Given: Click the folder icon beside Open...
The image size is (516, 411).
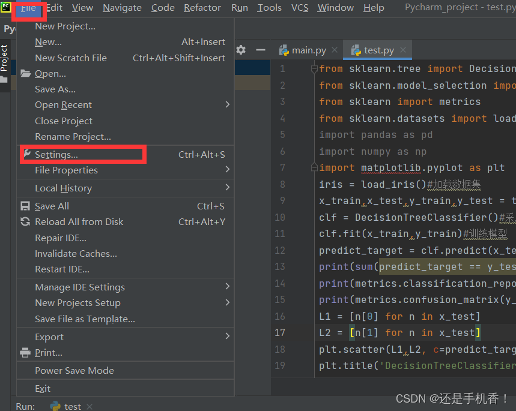Looking at the screenshot, I should 25,73.
